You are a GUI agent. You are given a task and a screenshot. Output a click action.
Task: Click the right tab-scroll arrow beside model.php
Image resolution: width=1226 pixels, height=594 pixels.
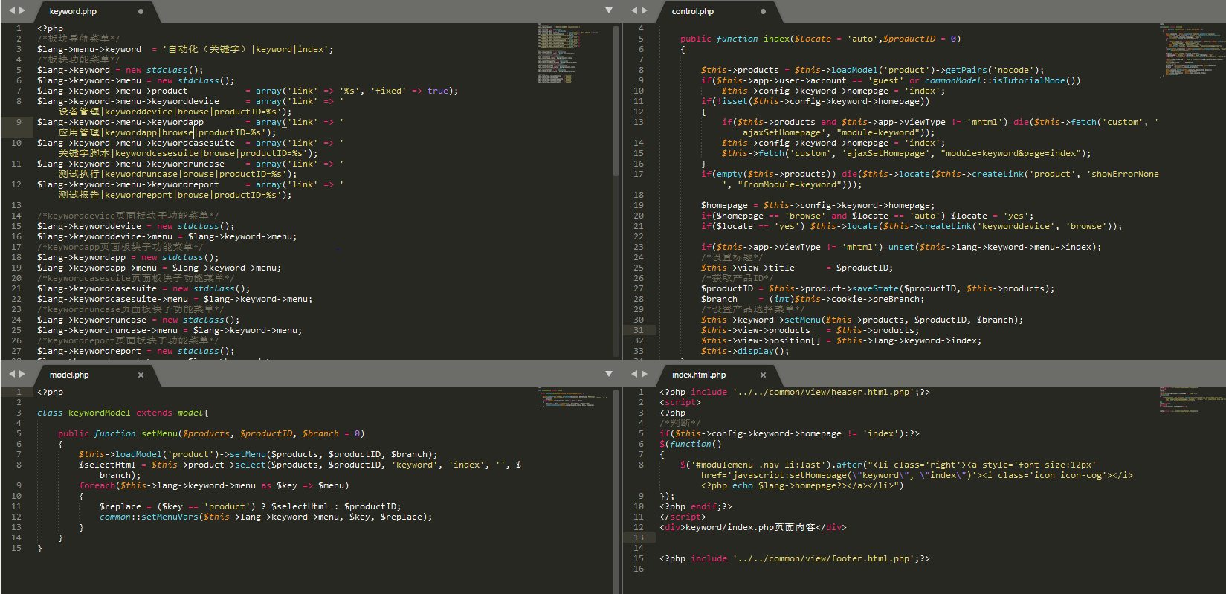click(x=22, y=374)
